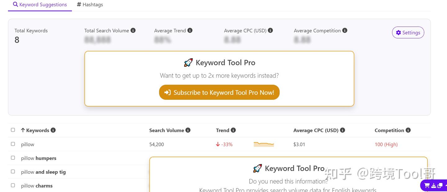Click info icon next to Trend column header
Image resolution: width=447 pixels, height=192 pixels.
point(233,130)
